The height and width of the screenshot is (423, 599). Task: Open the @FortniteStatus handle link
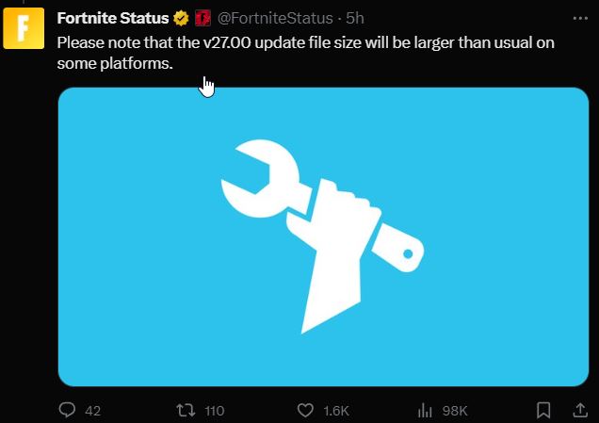coord(275,18)
